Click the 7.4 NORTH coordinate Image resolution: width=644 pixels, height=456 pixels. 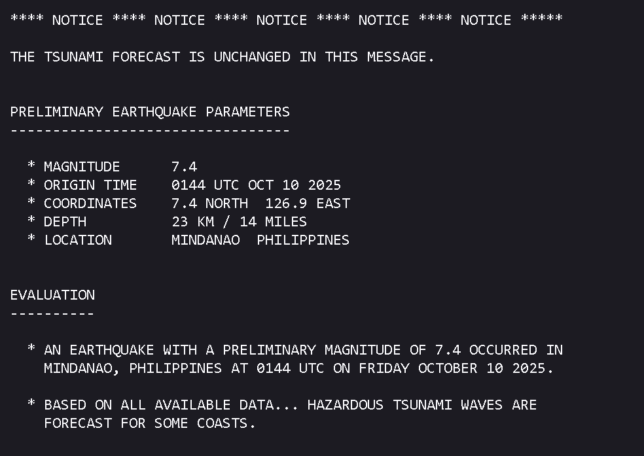pos(209,203)
